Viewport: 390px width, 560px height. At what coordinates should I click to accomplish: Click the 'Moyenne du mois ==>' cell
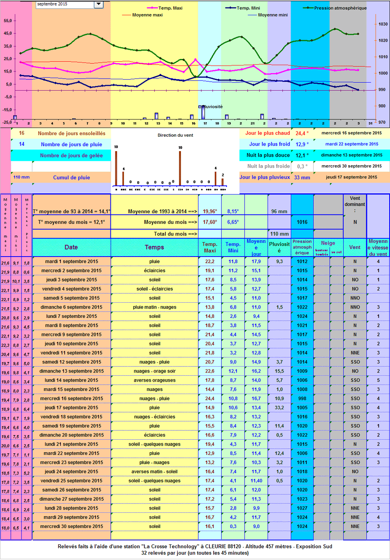[154, 222]
